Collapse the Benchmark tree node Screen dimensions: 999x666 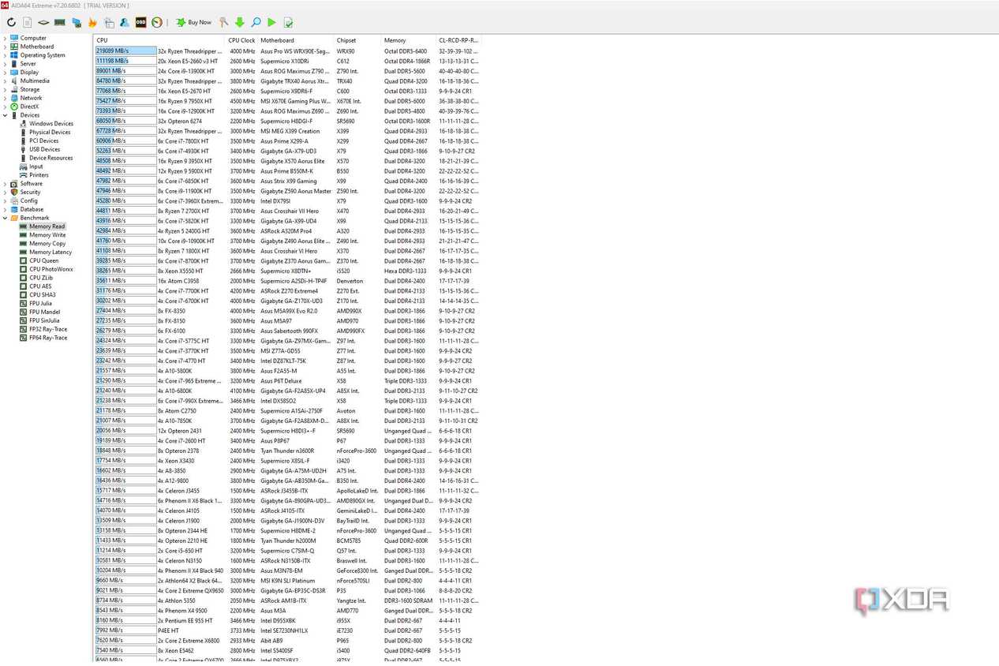[5, 218]
